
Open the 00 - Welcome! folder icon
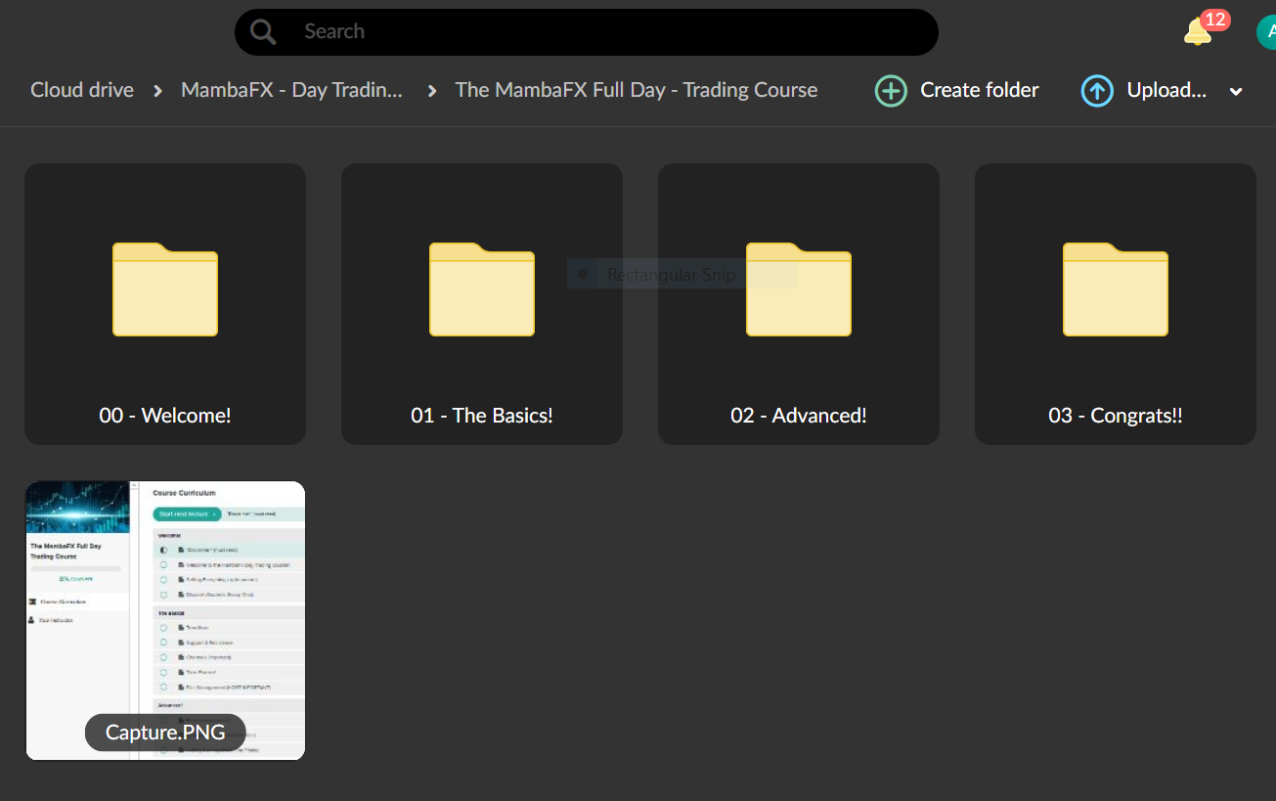[x=165, y=289]
